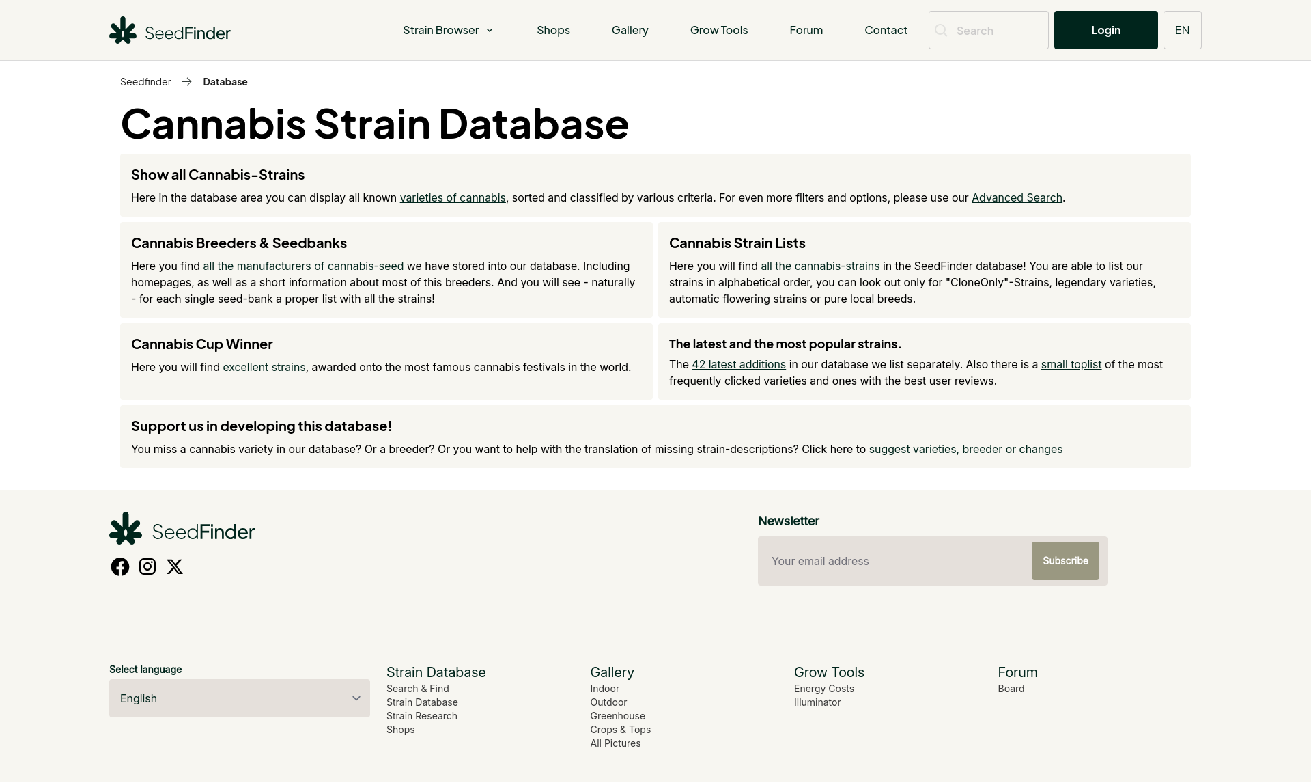Open Contact in the top navigation
Image resolution: width=1311 pixels, height=783 pixels.
[886, 30]
